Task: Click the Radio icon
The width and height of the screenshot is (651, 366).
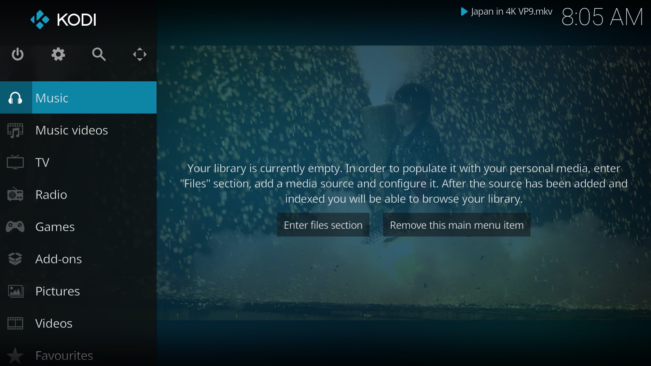Action: click(x=15, y=194)
